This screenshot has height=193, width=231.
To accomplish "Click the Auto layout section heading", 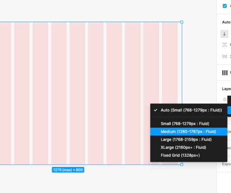I will (226, 22).
